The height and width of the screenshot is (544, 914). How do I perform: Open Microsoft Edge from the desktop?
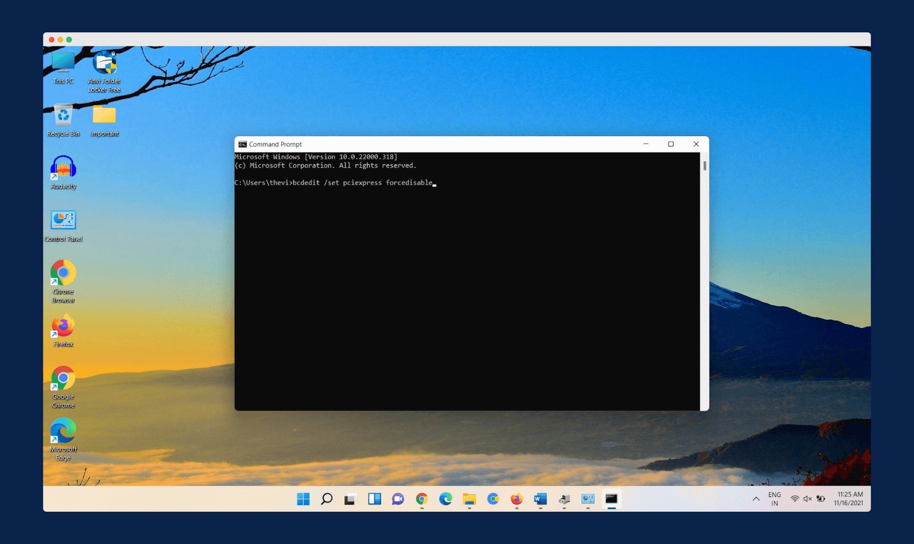63,432
